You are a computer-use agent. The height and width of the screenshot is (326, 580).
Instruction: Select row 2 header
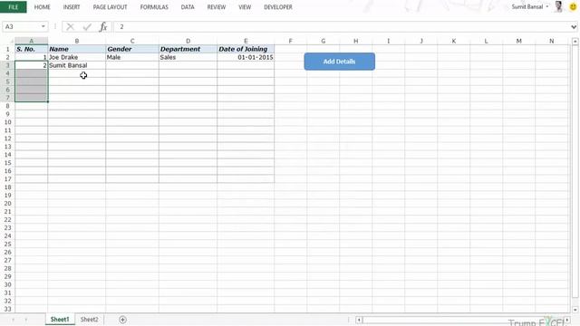coord(7,57)
